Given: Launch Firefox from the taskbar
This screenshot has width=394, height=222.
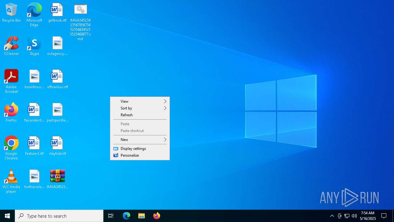Looking at the screenshot, I should pyautogui.click(x=157, y=216).
